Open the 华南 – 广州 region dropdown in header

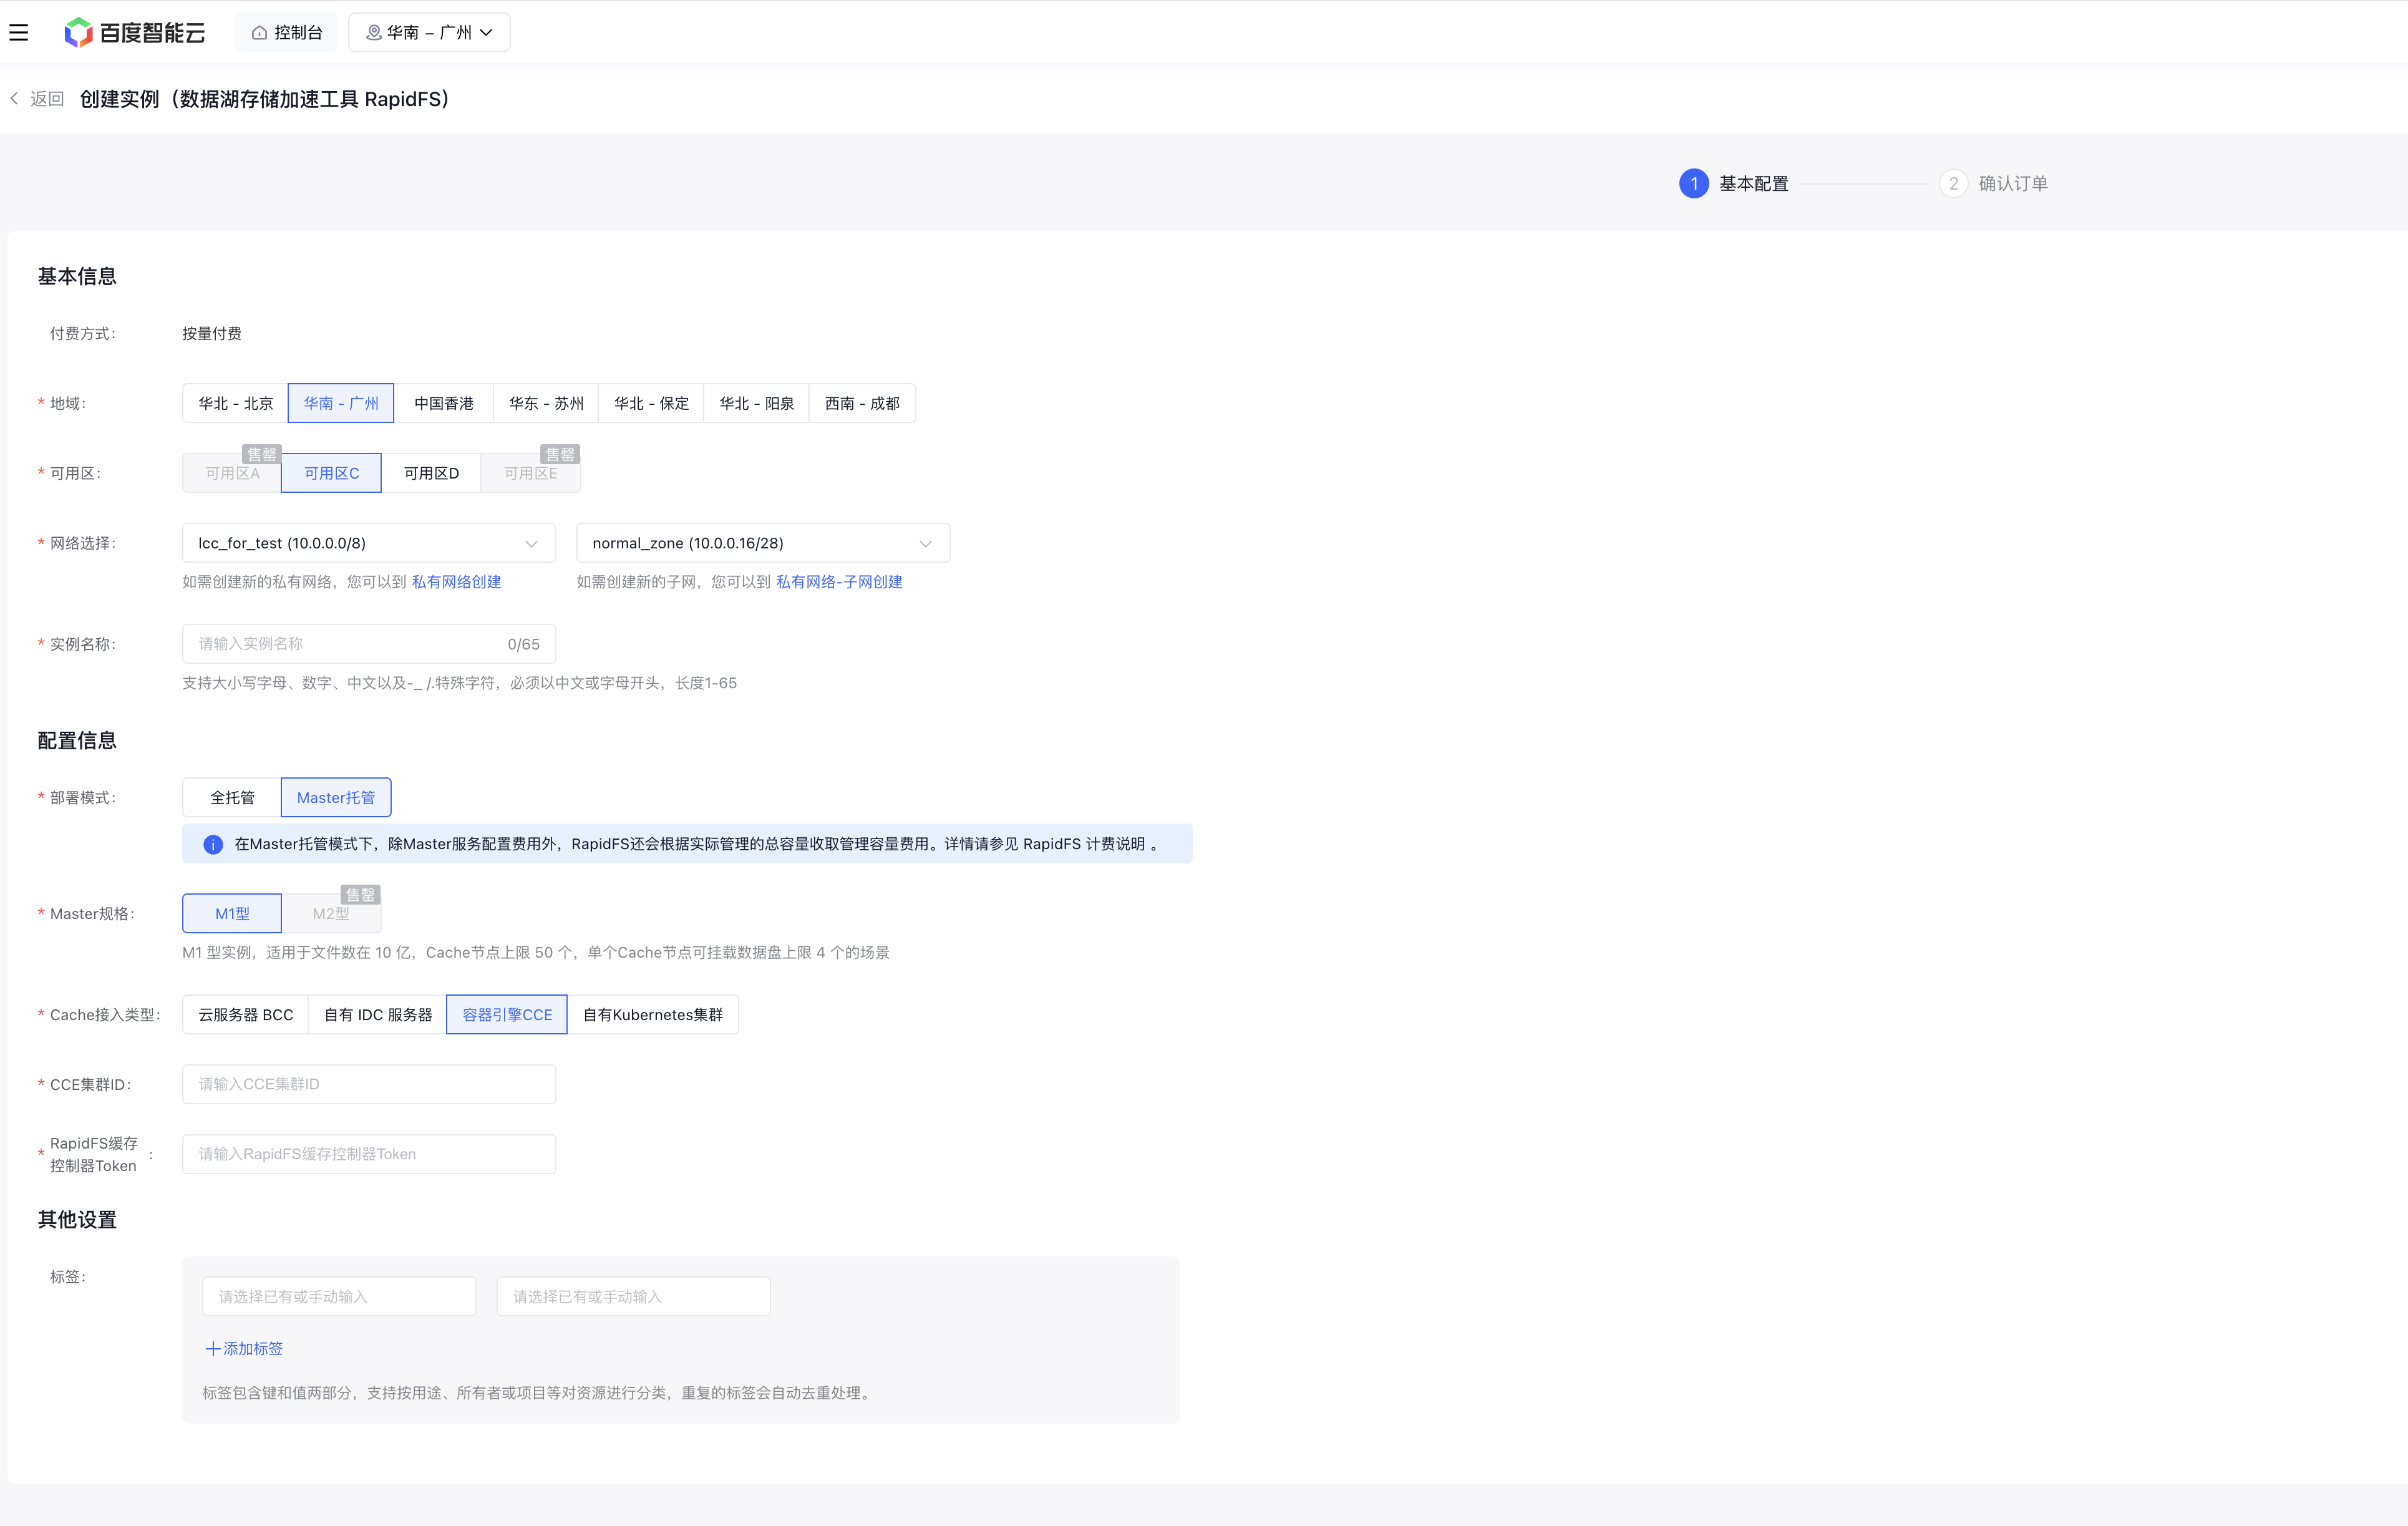click(x=429, y=33)
